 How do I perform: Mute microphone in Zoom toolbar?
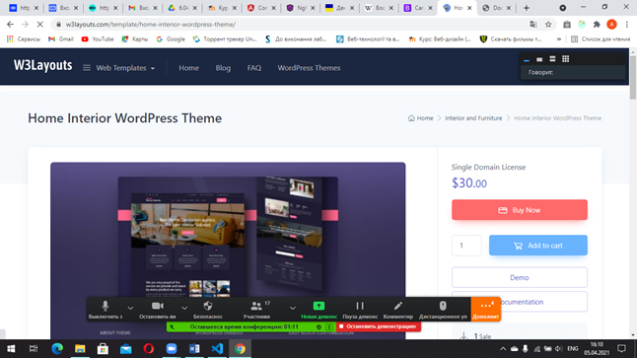coord(106,310)
